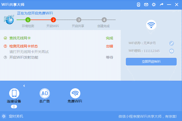Select step 1 环境检测 circle
The height and width of the screenshot is (121, 182).
point(28,20)
